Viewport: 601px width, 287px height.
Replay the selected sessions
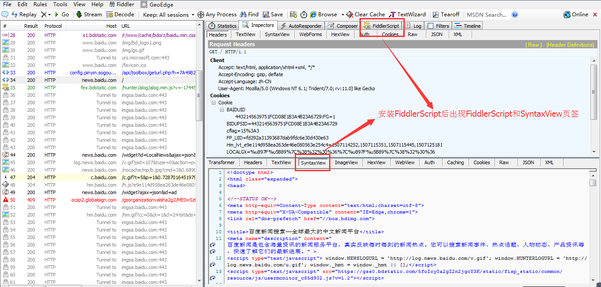(24, 15)
